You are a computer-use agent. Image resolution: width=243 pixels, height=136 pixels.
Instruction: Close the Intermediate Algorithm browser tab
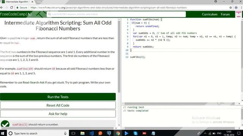[x=32, y=2]
